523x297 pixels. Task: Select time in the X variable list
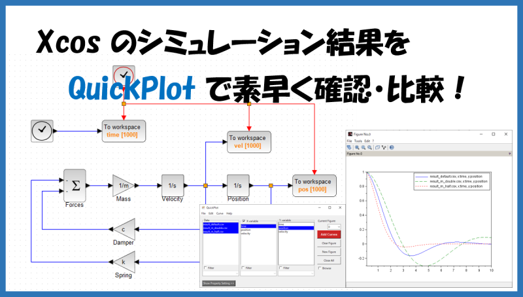258,226
